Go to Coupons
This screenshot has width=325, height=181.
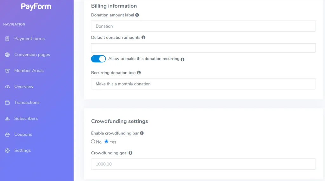(23, 134)
